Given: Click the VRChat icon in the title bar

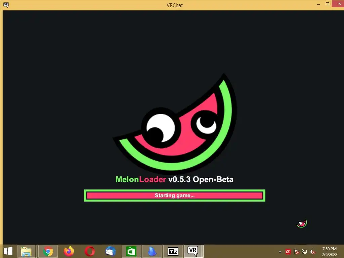Looking at the screenshot, I should point(6,5).
